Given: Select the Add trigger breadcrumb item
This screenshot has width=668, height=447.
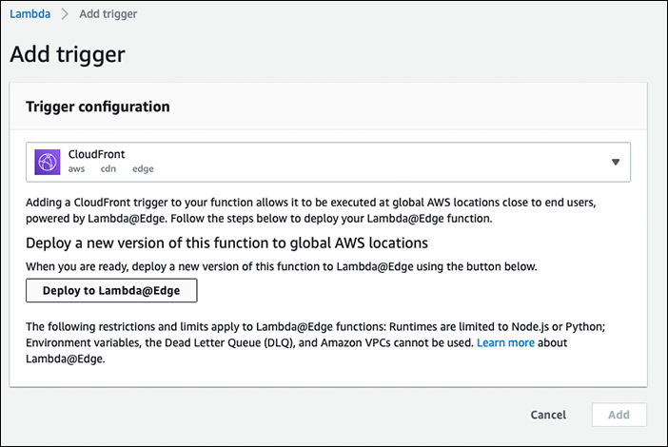Looking at the screenshot, I should point(108,14).
